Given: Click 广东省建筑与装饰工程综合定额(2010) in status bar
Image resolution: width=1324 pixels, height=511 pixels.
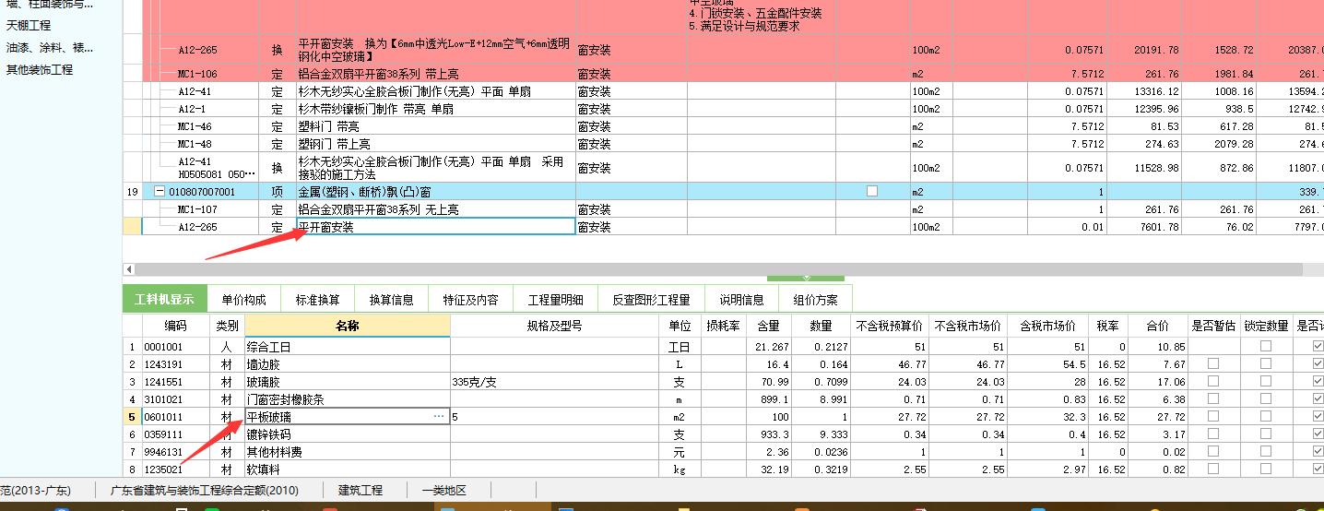Looking at the screenshot, I should [205, 491].
